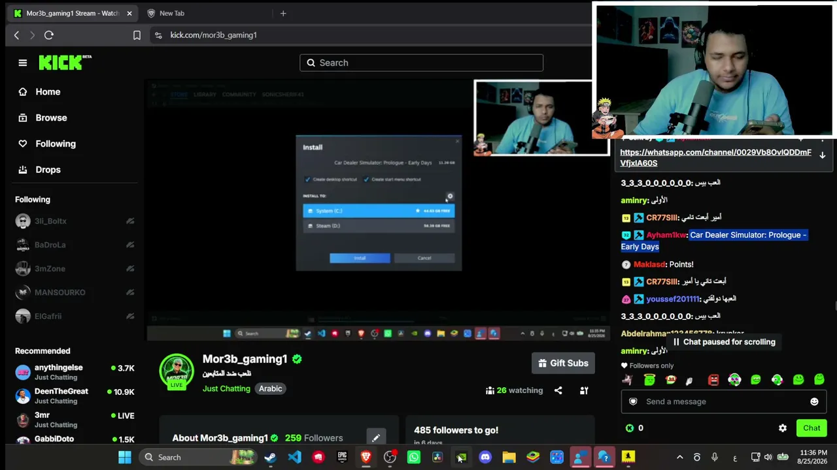Image resolution: width=837 pixels, height=470 pixels.
Task: Open Brave browser from taskbar
Action: pyautogui.click(x=366, y=458)
